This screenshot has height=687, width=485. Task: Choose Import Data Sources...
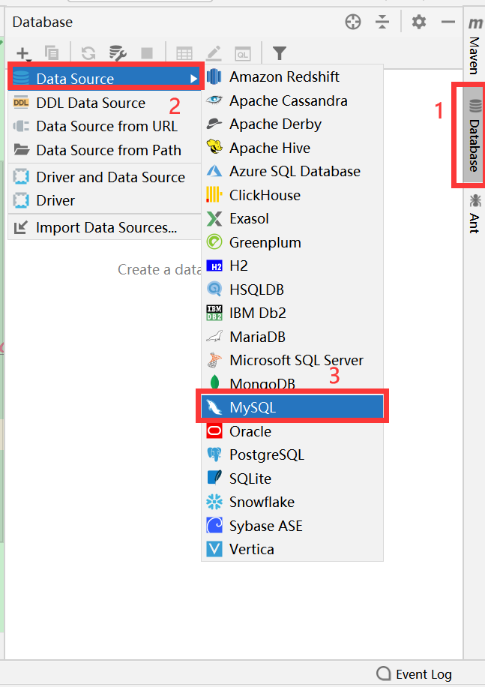pyautogui.click(x=104, y=227)
